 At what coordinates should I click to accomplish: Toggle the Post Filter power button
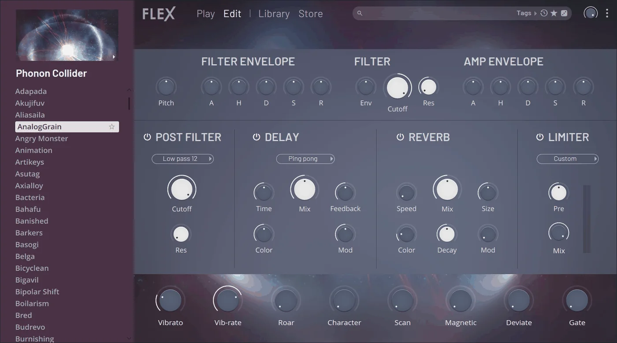147,137
